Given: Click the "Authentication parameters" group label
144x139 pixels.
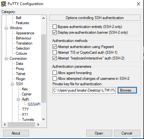Looking at the screenshot, I should pos(72,66).
